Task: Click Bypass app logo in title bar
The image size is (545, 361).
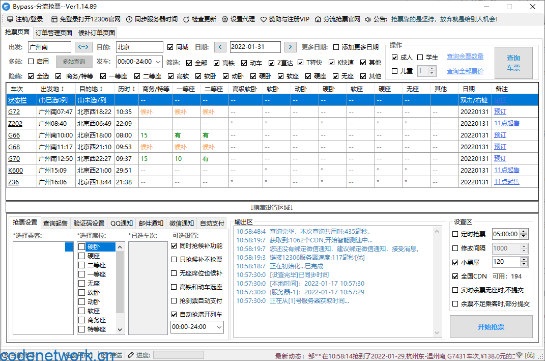Action: 6,6
